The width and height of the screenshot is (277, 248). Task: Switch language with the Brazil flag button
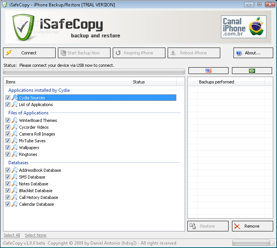(x=252, y=71)
